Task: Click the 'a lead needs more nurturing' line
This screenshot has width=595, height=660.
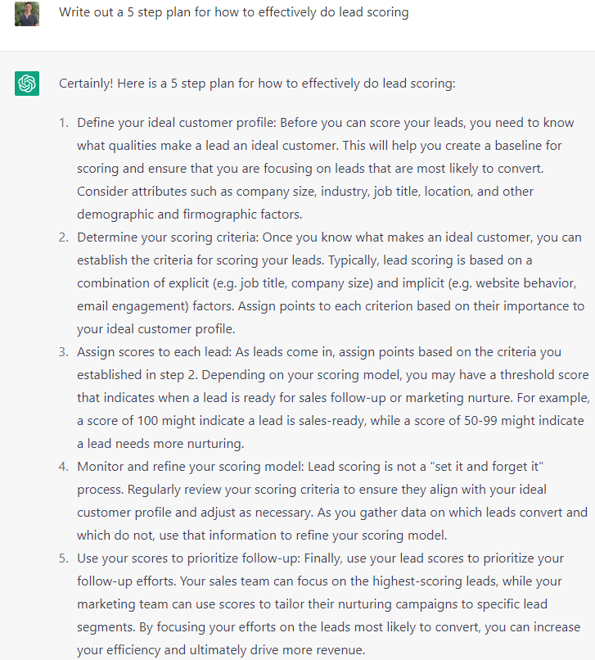Action: [160, 444]
